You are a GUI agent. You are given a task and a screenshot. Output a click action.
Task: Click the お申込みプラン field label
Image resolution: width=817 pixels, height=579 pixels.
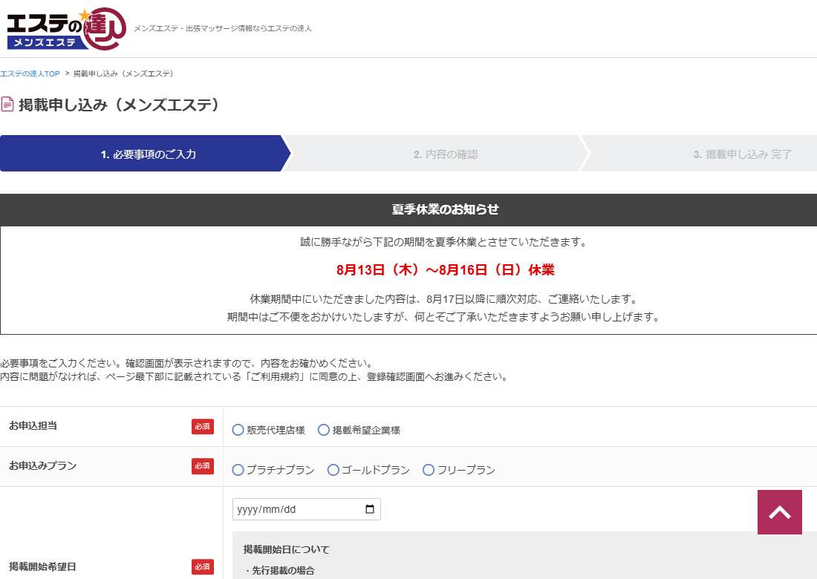[43, 465]
